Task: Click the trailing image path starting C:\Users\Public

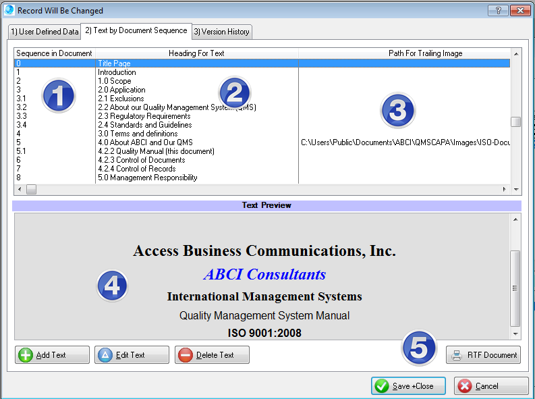Action: 405,142
